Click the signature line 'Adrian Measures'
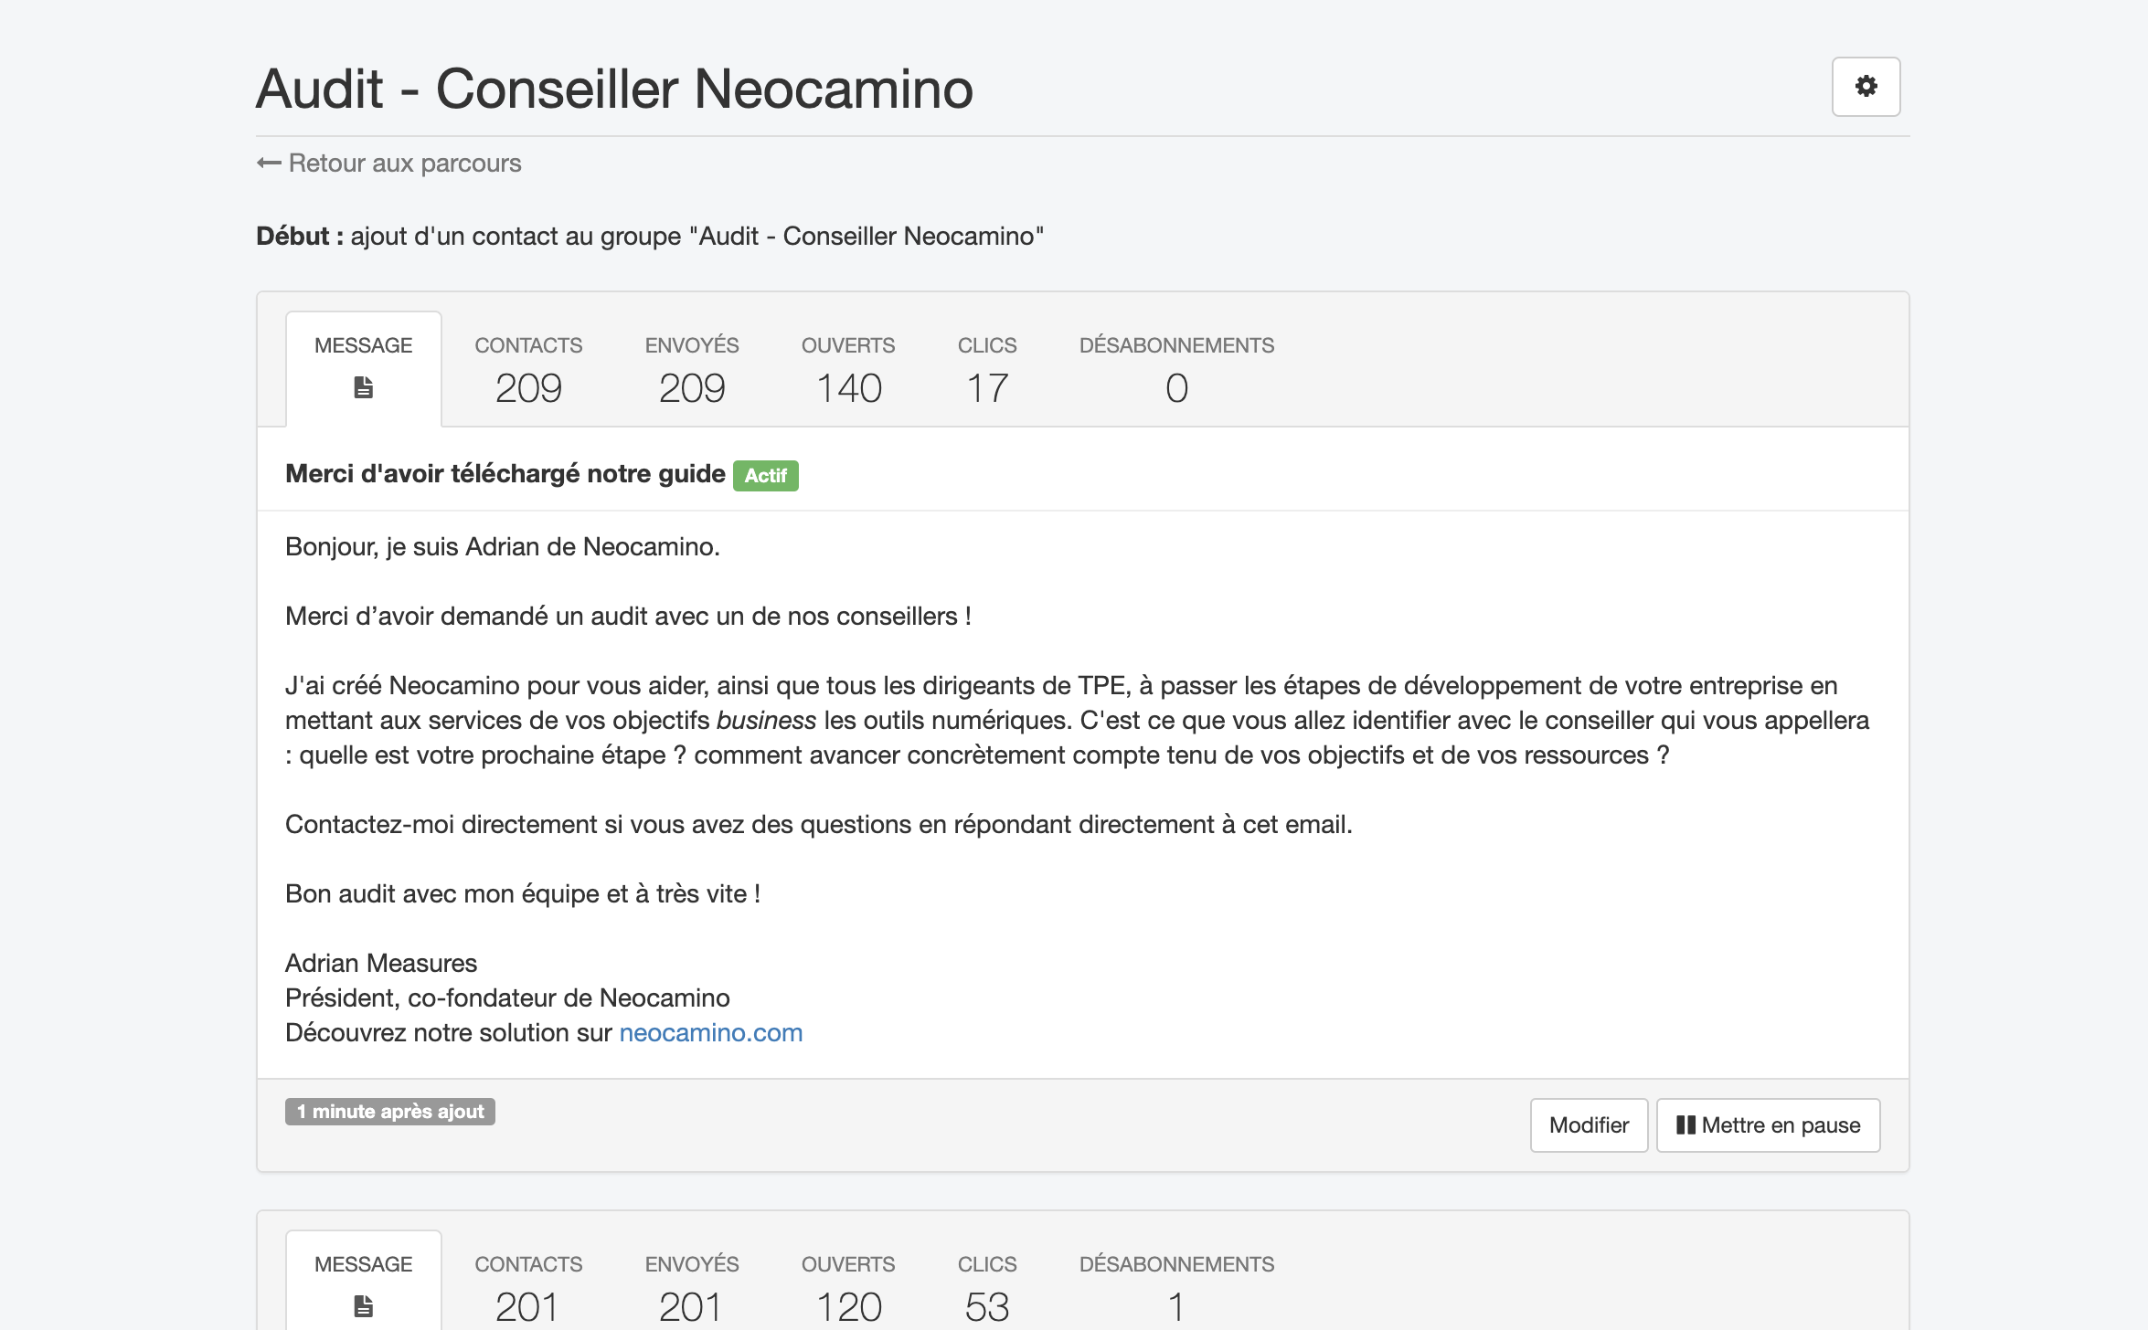2148x1330 pixels. pyautogui.click(x=381, y=964)
